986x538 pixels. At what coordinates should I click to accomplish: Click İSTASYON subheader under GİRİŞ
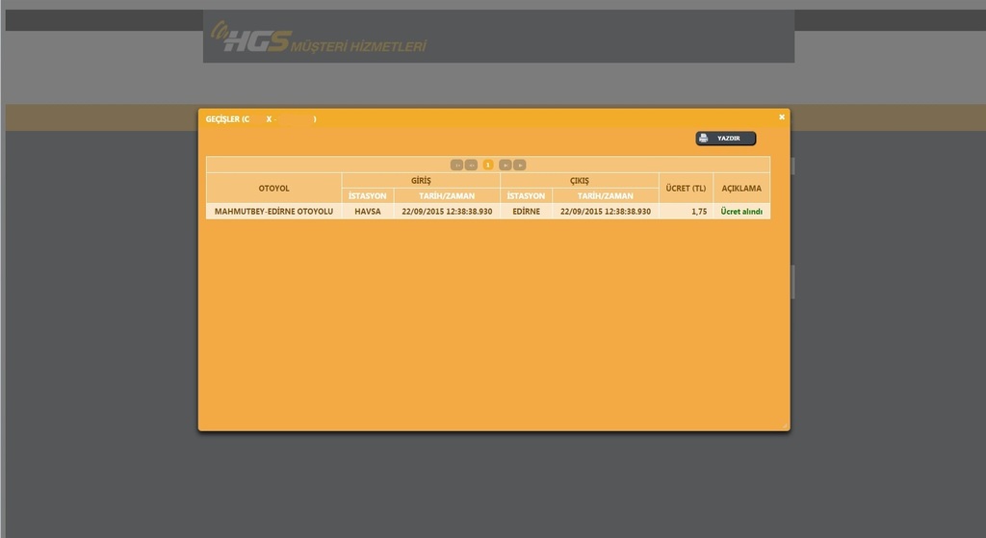[367, 195]
